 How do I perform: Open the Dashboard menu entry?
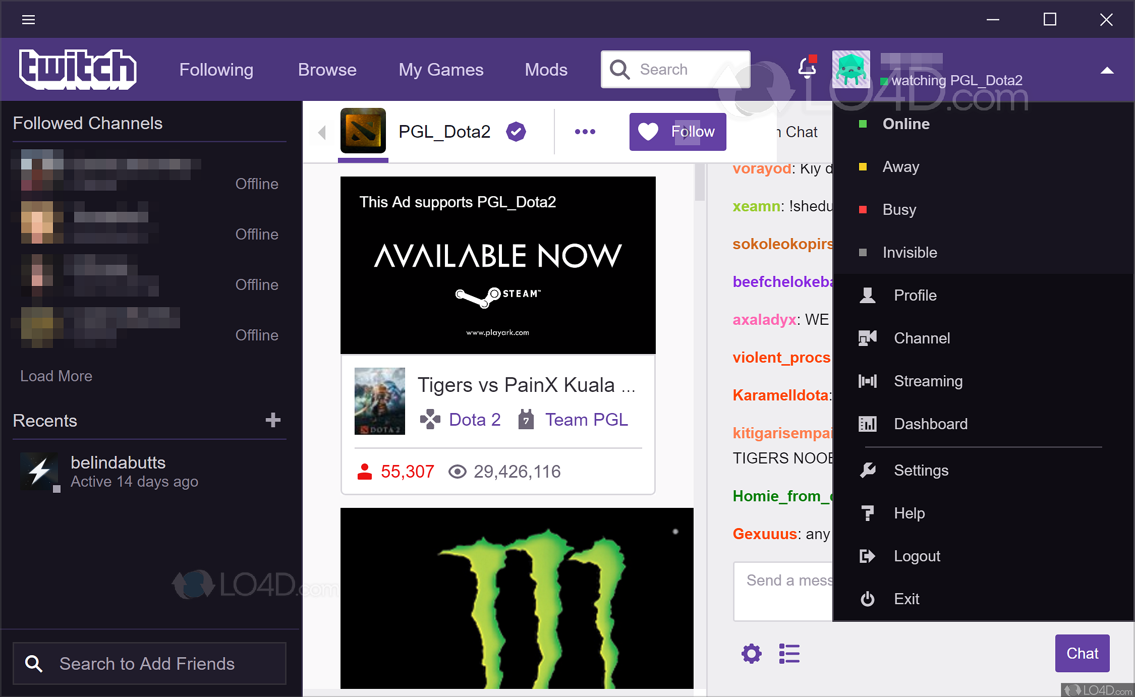pyautogui.click(x=930, y=424)
